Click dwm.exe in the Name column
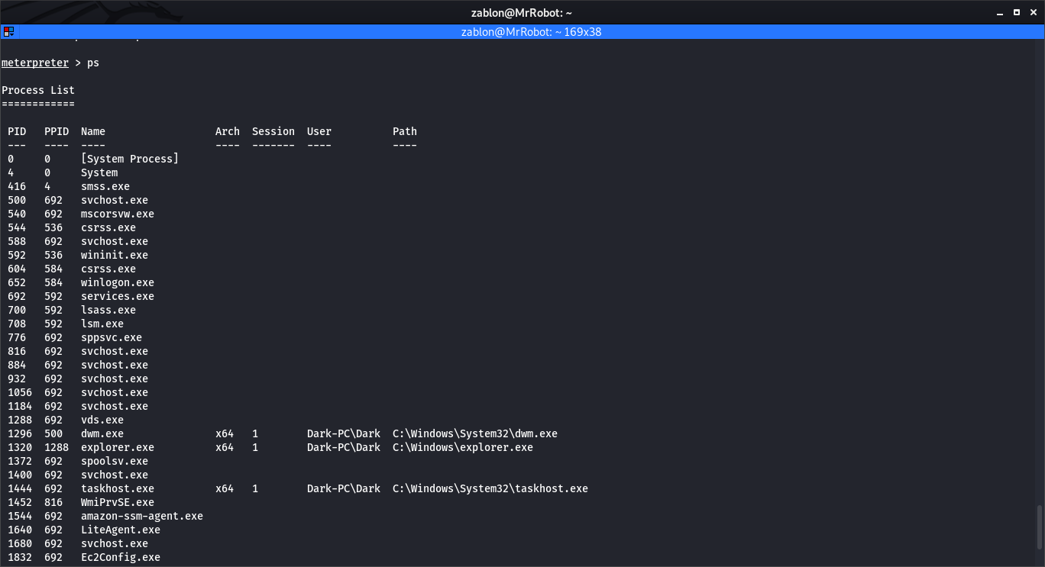Image resolution: width=1045 pixels, height=567 pixels. (x=102, y=433)
